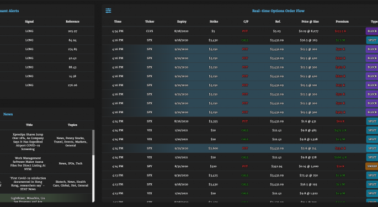
Task: Click the $3,355 strike value
Action: 213,121
